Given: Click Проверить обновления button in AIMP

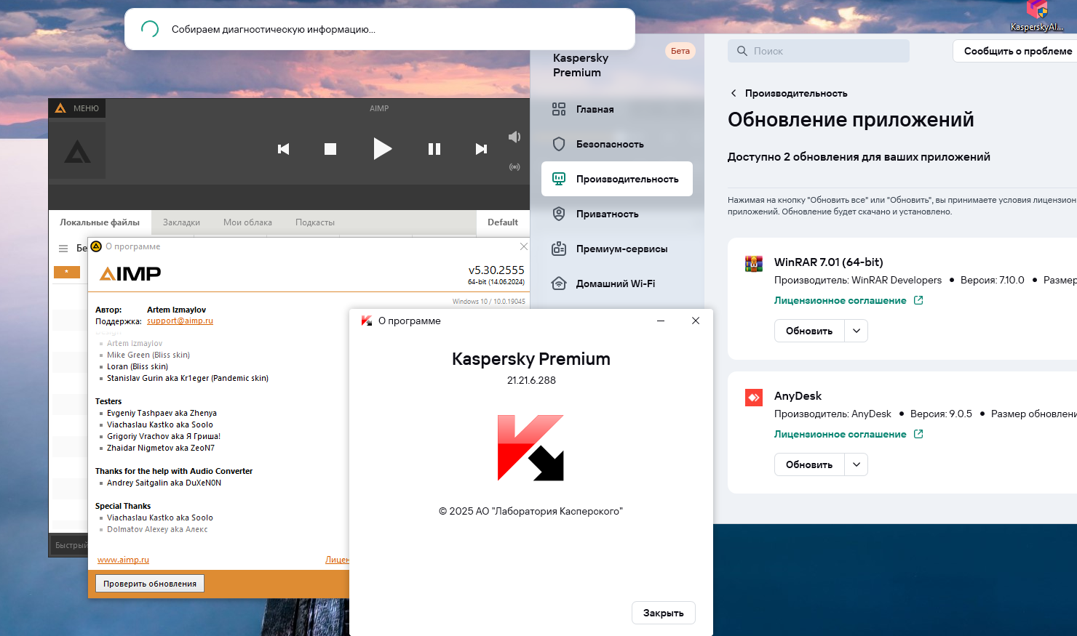Looking at the screenshot, I should (150, 584).
